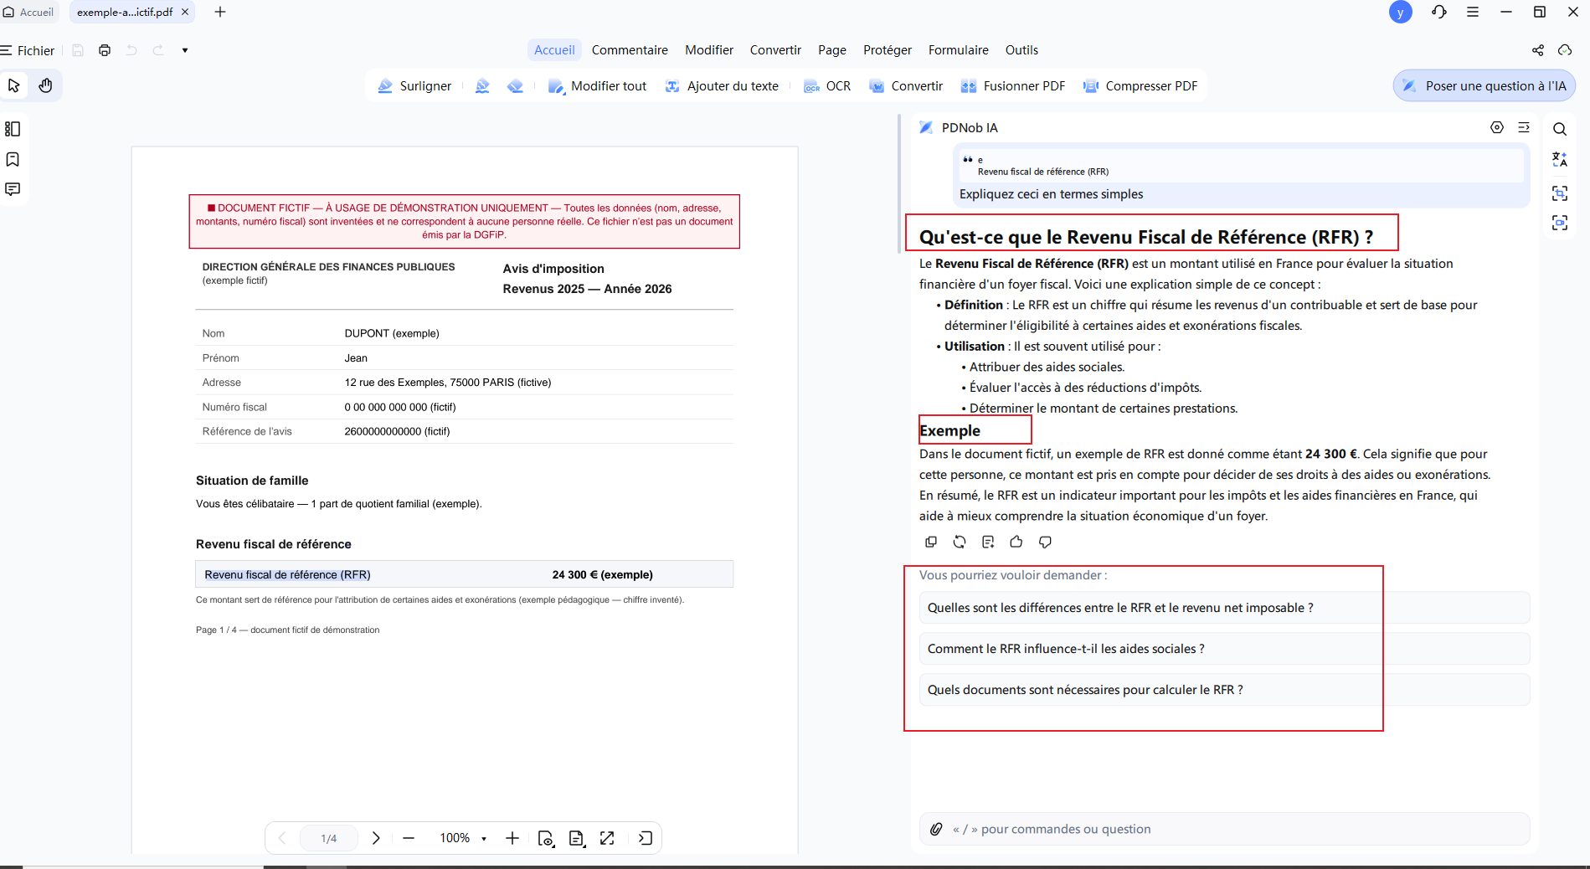The width and height of the screenshot is (1590, 869).
Task: Click the page number field 1/4
Action: (329, 838)
